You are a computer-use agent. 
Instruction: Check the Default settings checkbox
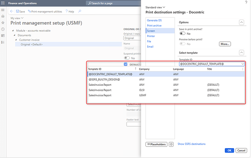click(x=125, y=64)
